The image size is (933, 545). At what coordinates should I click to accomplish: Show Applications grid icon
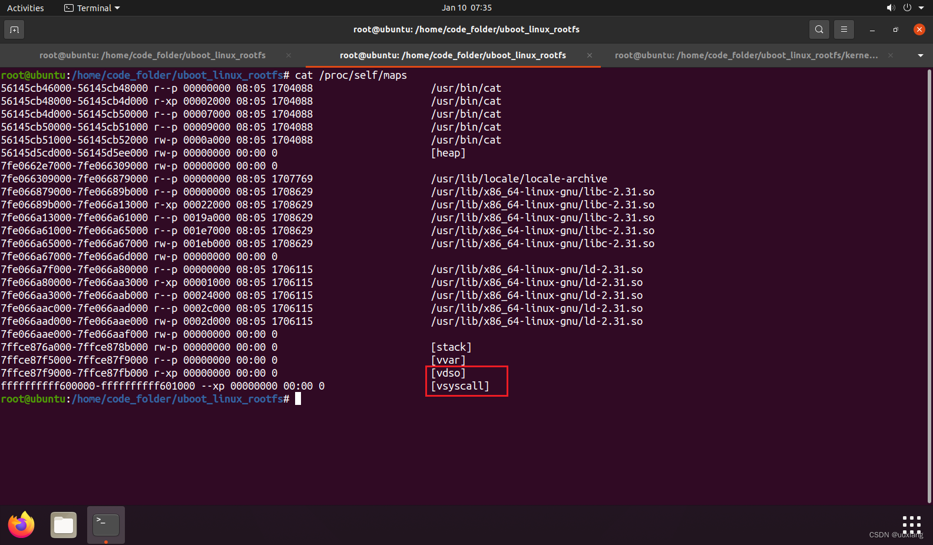coord(911,524)
